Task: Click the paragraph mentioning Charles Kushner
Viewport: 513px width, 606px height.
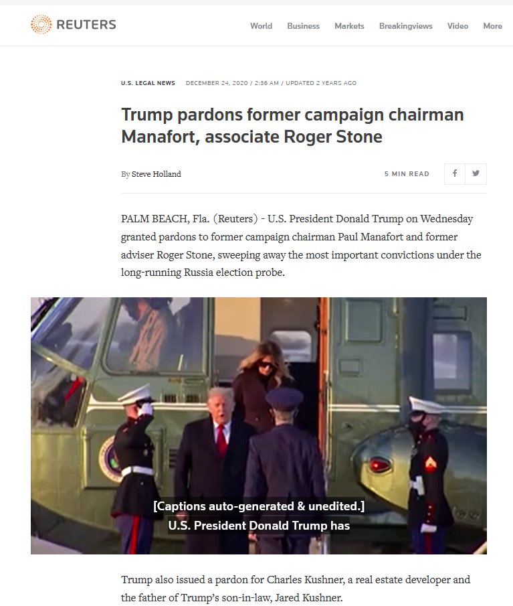Action: (296, 589)
